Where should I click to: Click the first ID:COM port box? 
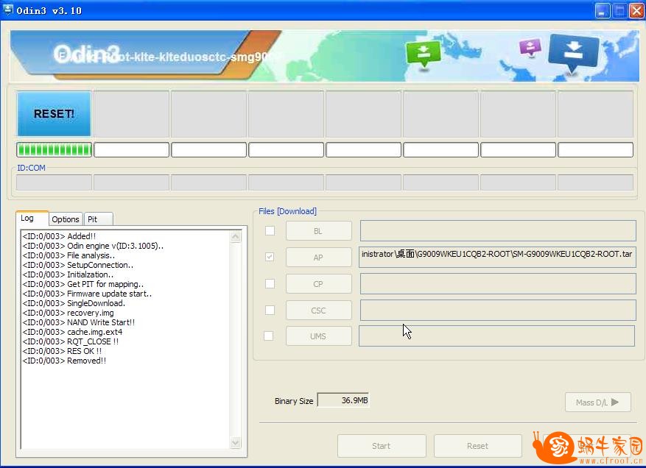pos(54,182)
